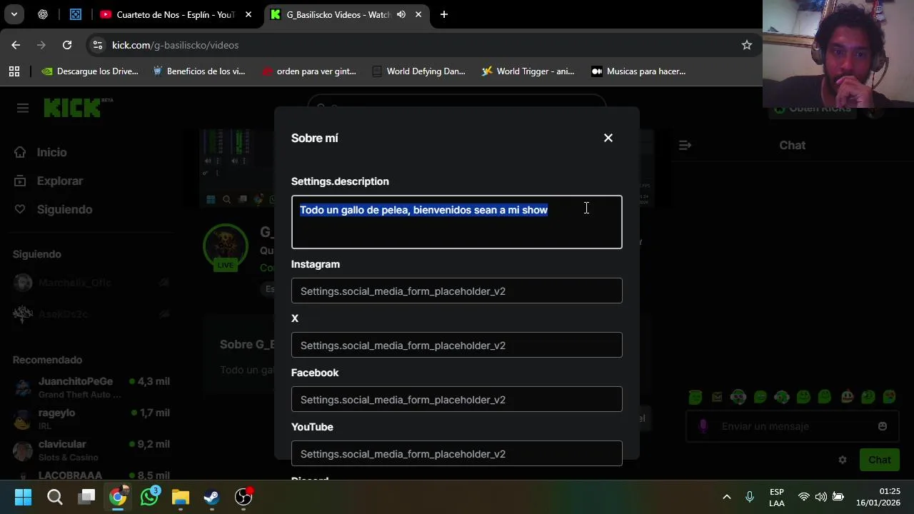The image size is (914, 514).
Task: Open OBS Studio from the taskbar
Action: (243, 497)
